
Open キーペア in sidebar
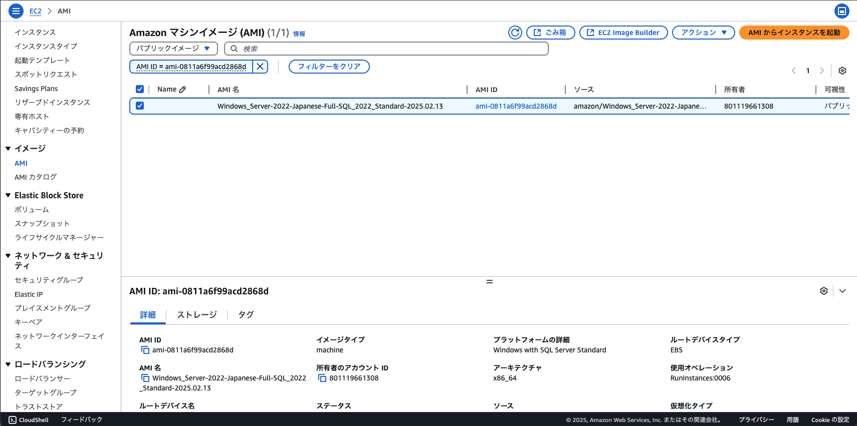click(x=29, y=322)
